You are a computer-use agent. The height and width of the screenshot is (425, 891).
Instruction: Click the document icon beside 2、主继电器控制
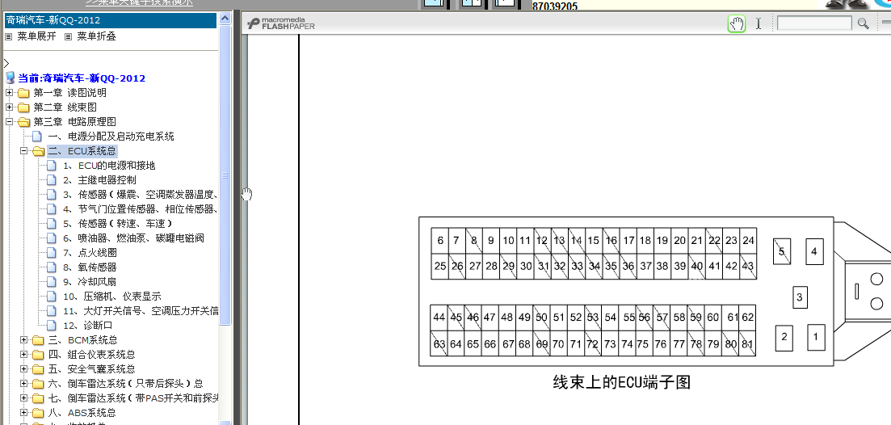click(52, 180)
